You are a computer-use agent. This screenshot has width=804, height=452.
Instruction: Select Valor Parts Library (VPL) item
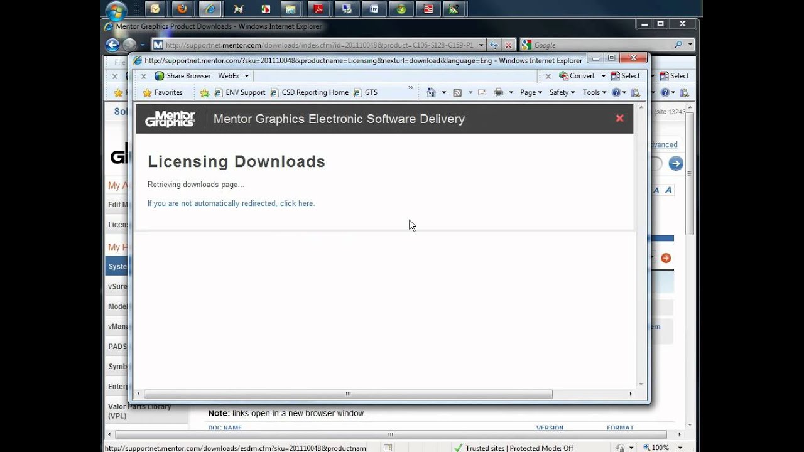(x=139, y=411)
